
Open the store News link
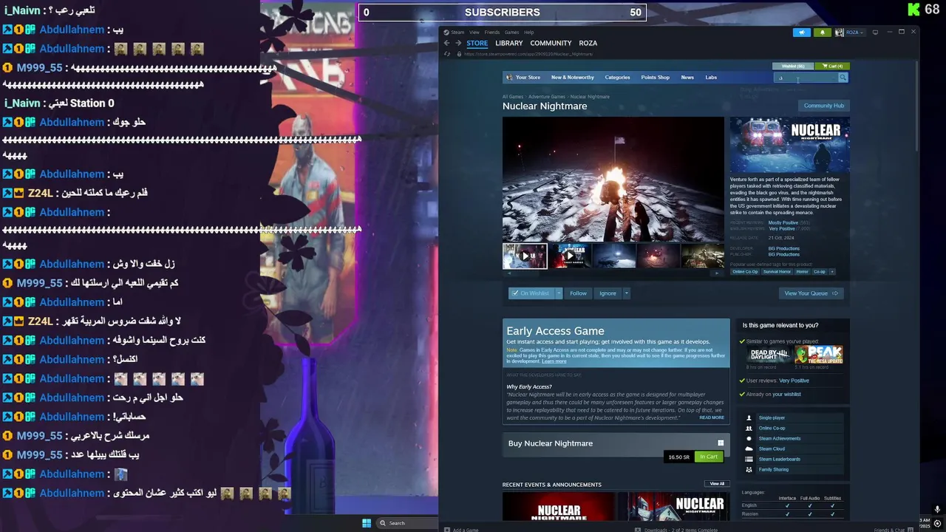(x=687, y=78)
